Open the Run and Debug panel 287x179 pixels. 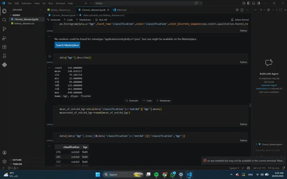pos(4,38)
